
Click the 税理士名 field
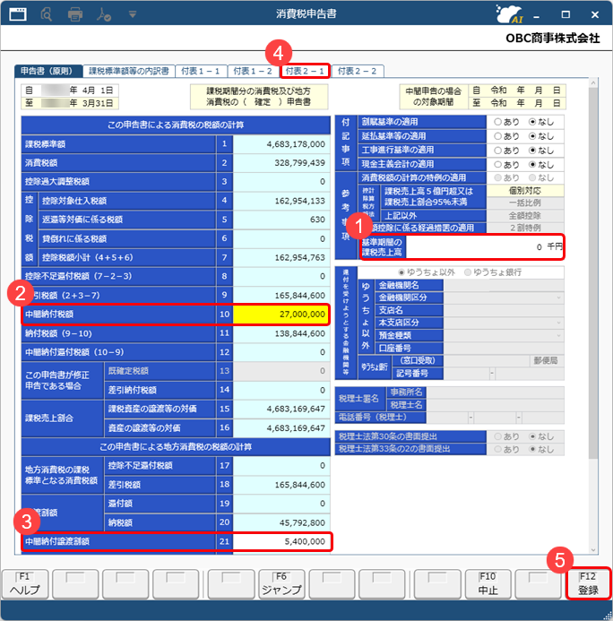[495, 405]
